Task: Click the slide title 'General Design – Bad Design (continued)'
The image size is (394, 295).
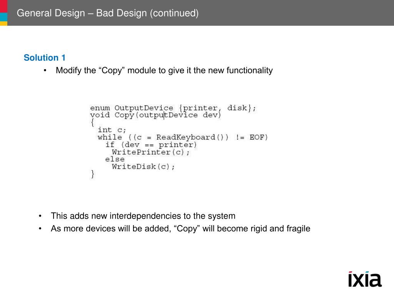Action: pos(108,13)
